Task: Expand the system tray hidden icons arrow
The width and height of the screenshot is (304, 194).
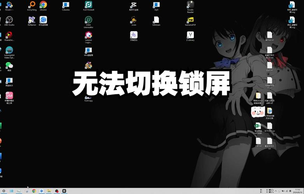Action: click(276, 191)
